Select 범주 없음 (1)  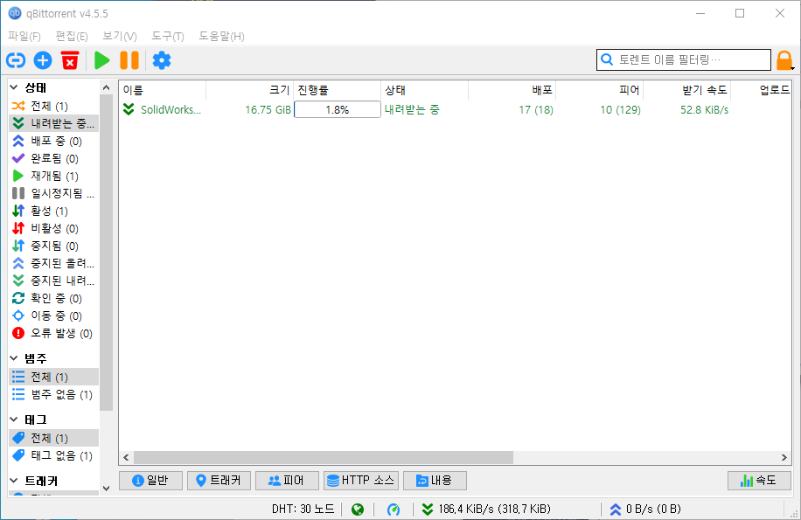[x=53, y=394]
